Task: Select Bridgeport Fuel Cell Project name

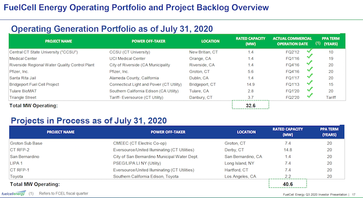Action: point(34,84)
